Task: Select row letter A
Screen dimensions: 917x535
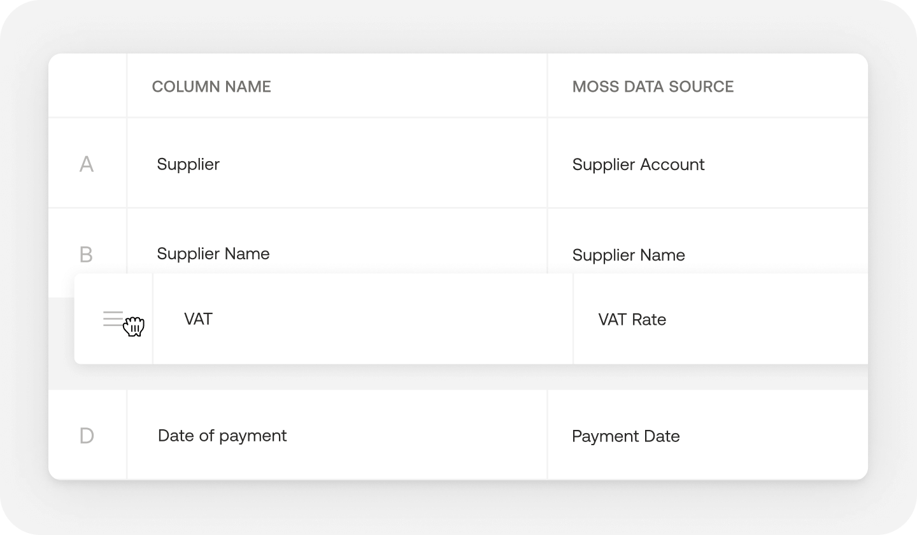Action: 87,164
